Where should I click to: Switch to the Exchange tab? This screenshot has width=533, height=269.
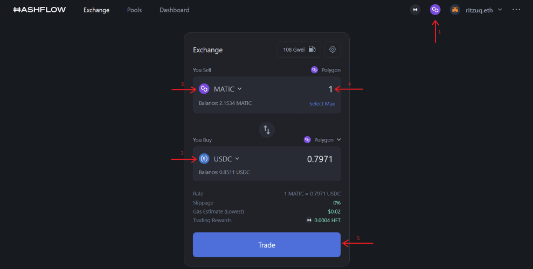click(x=96, y=10)
